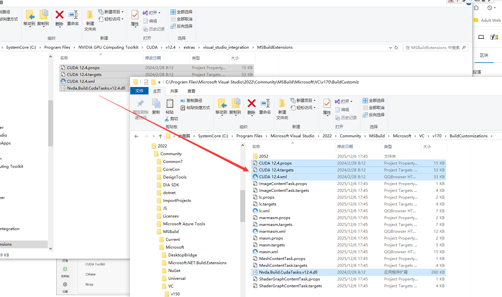
Task: Click Select All in front window ribbon
Action: pyautogui.click(x=374, y=101)
